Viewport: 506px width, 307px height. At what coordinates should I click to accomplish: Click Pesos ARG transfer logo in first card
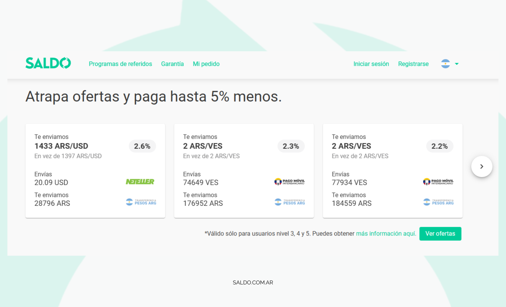pyautogui.click(x=141, y=202)
